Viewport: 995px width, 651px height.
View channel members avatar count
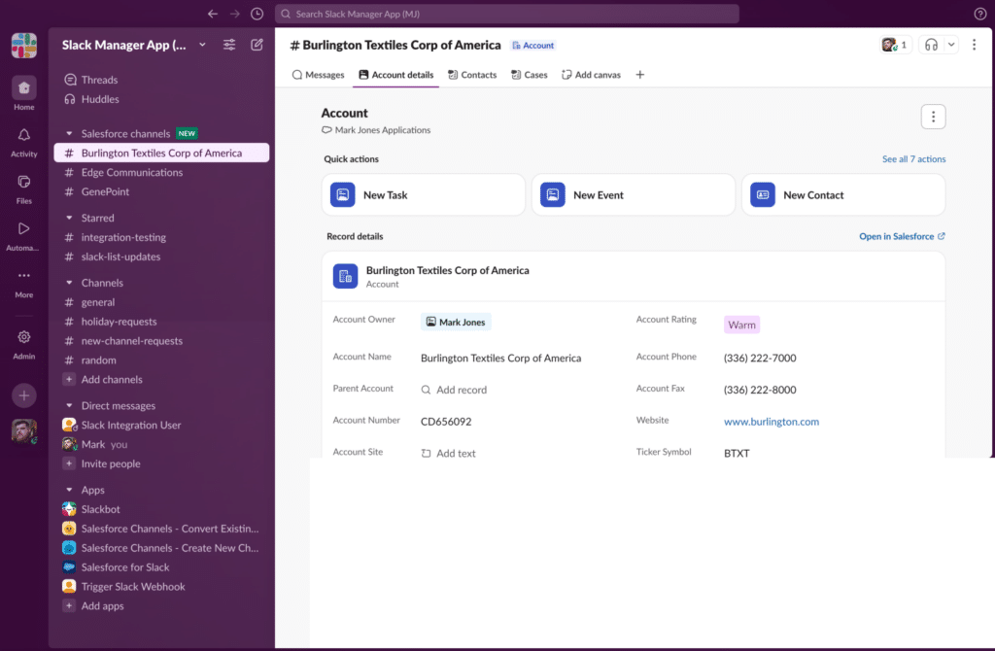[895, 45]
